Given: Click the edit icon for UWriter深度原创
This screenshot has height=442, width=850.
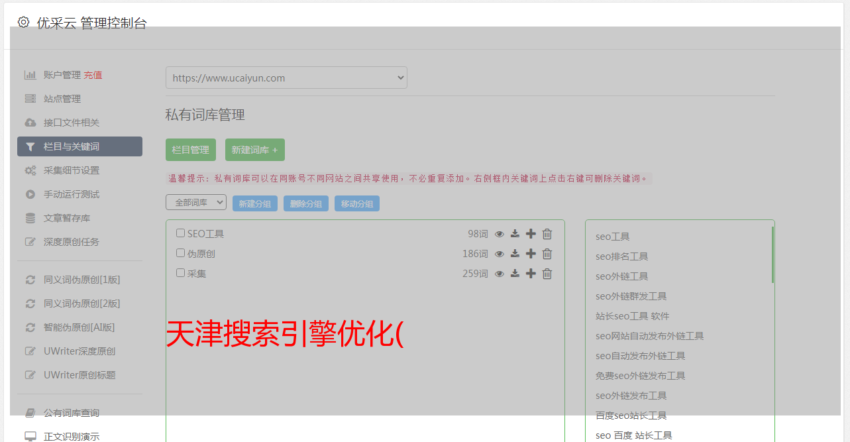Looking at the screenshot, I should pyautogui.click(x=30, y=351).
